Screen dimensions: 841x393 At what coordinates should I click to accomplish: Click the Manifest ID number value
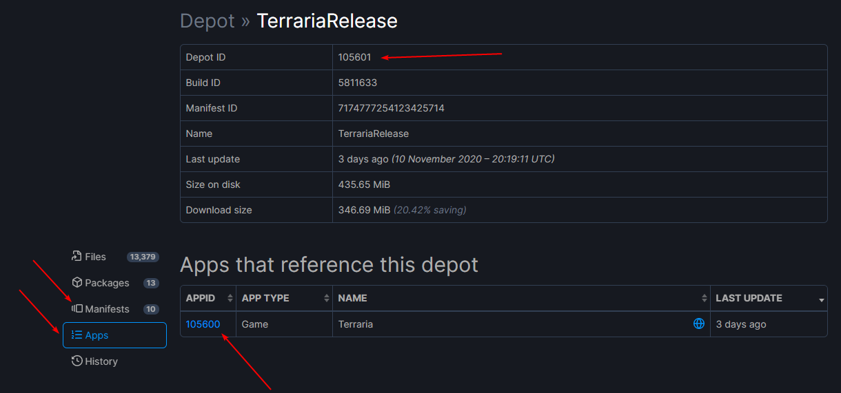(x=391, y=108)
